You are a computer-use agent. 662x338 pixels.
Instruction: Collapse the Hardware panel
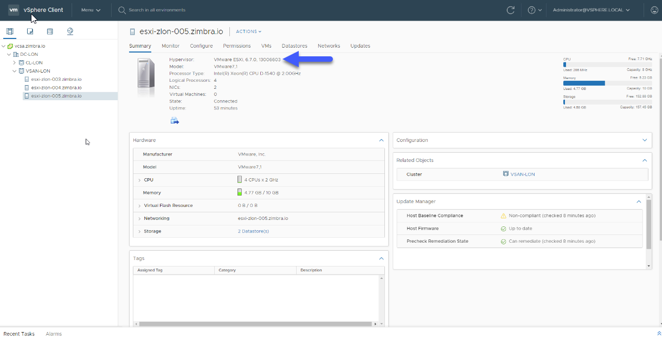point(381,140)
